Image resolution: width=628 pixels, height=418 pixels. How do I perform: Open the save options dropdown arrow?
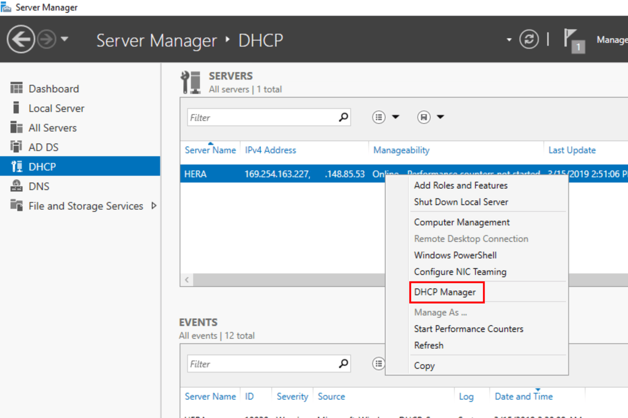(x=440, y=117)
